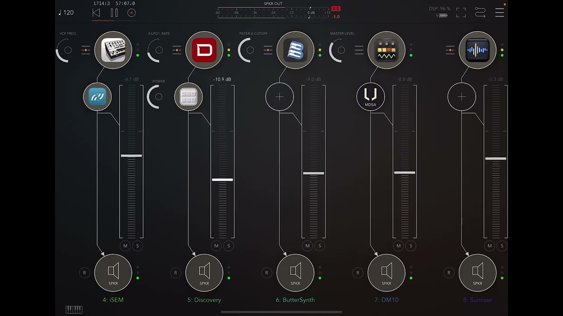Screen dimensions: 563x316
Task: Open the routing connections icon
Action: pos(480,13)
